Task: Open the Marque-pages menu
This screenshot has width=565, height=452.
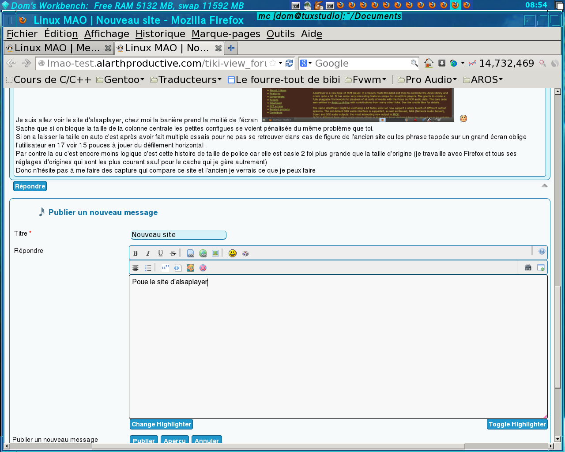Action: tap(226, 34)
